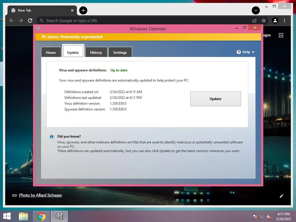This screenshot has width=296, height=222.
Task: Open Chrome three-dot menu
Action: tap(284, 21)
